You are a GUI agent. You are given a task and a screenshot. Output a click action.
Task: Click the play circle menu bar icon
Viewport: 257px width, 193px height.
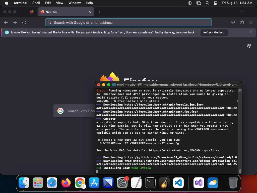[190, 3]
